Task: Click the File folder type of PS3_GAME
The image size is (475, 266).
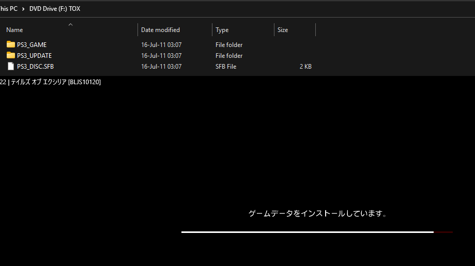Action: (x=229, y=45)
